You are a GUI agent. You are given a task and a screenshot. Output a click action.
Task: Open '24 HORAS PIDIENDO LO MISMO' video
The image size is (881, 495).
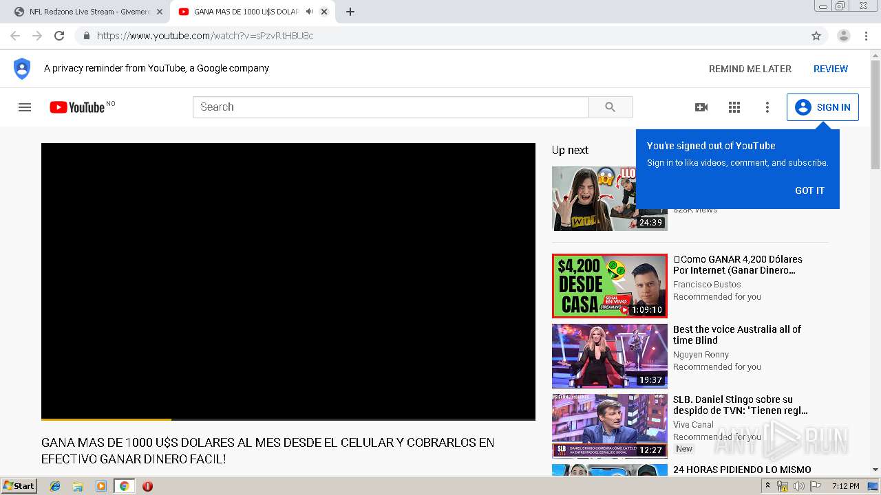coord(742,470)
